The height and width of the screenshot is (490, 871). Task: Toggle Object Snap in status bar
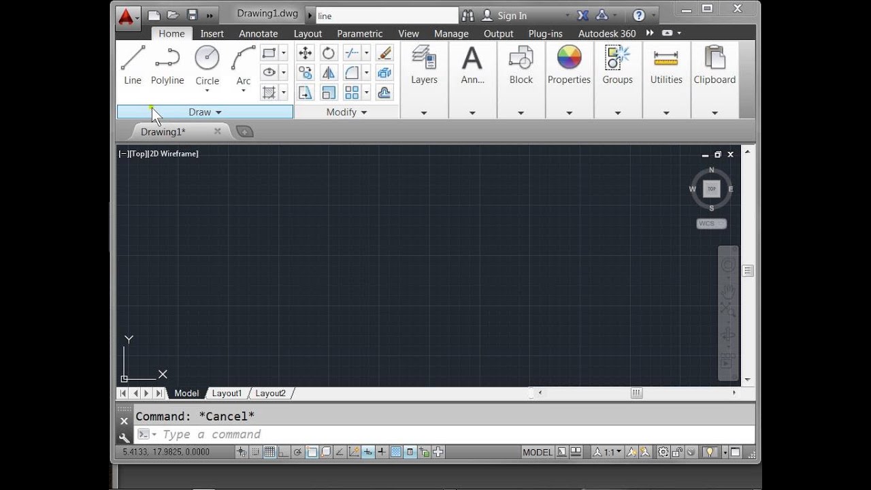[312, 452]
